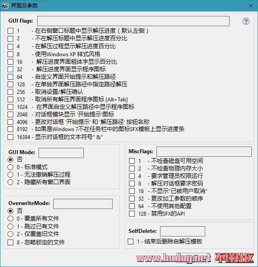Viewport: 258px width, 267px height.
Task: Select OverwriteMode 1 - 跳过已有文件
Action: (x=10, y=226)
